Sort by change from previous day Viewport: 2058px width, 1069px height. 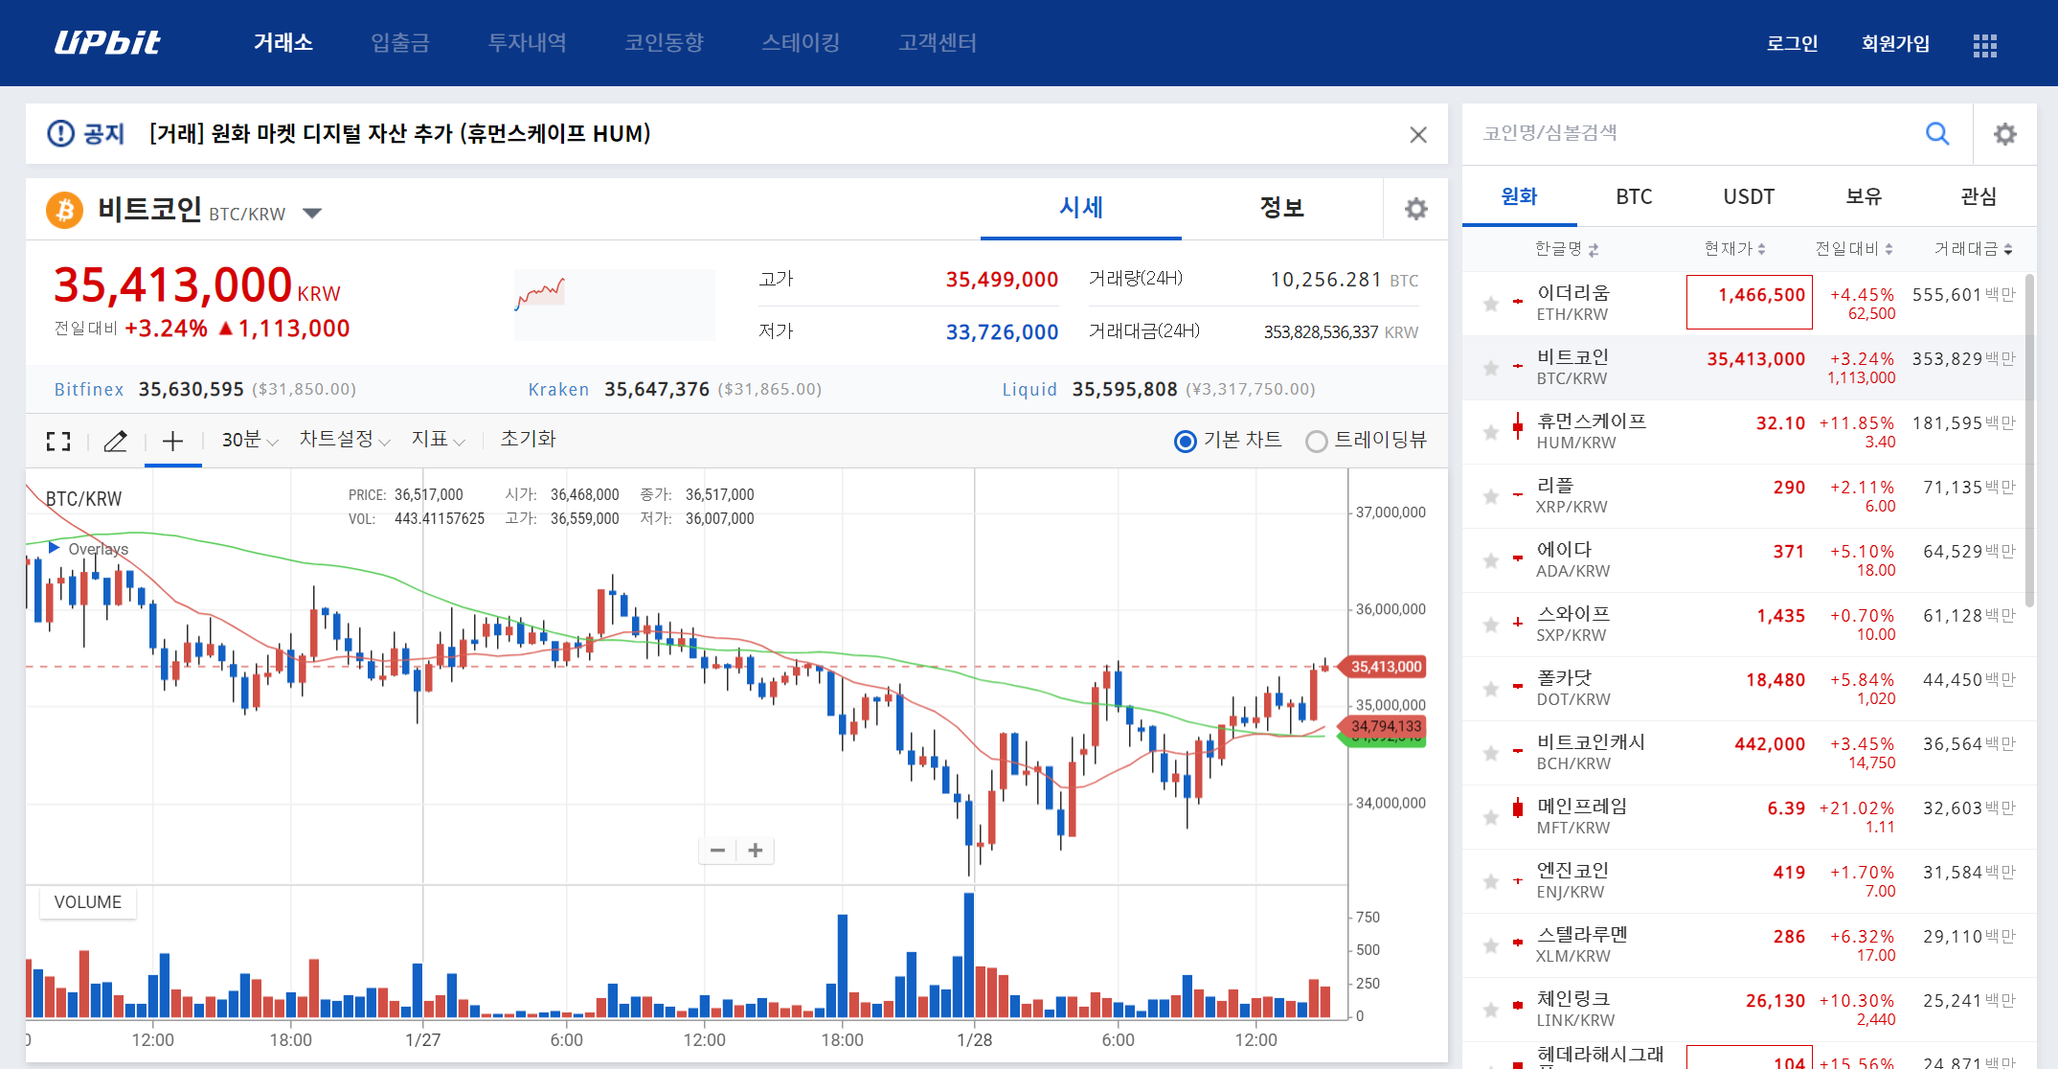pyautogui.click(x=1854, y=249)
